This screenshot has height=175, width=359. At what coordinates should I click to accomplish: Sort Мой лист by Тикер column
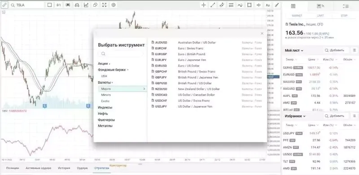click(291, 60)
